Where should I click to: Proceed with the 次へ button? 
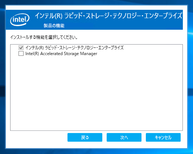click(124, 137)
